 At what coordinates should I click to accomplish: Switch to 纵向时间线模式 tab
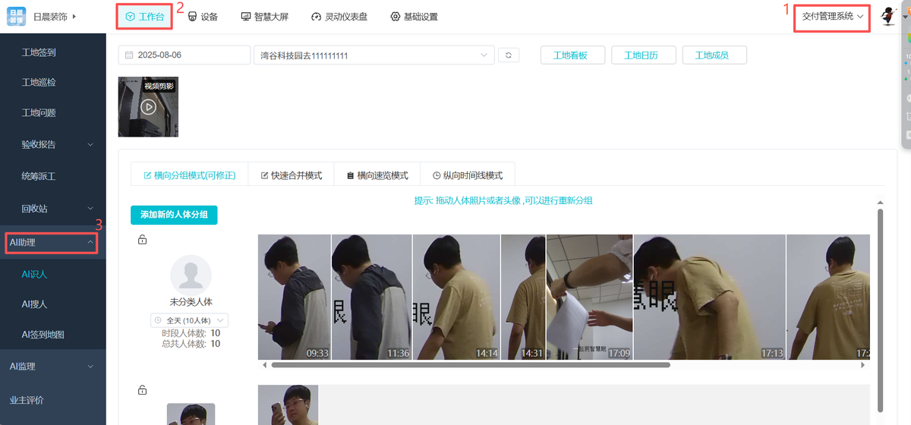pyautogui.click(x=468, y=175)
